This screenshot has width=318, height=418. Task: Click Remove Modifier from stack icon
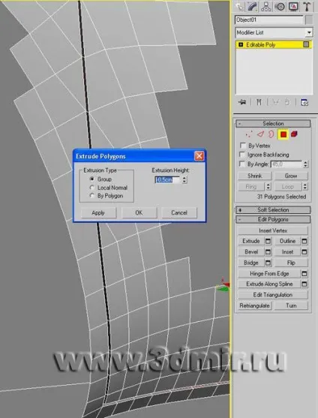[287, 102]
